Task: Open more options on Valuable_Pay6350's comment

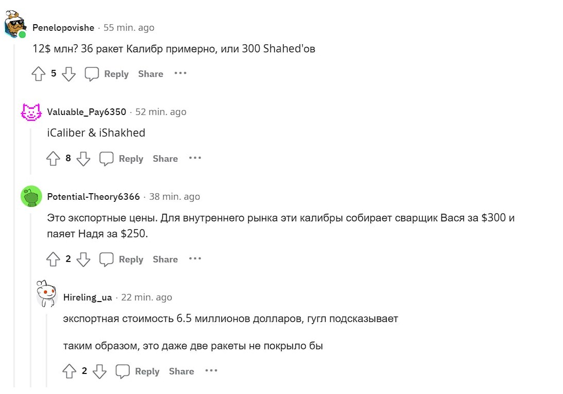Action: point(195,158)
